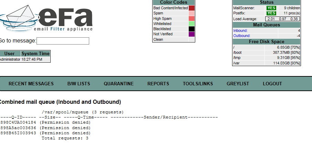Open the B/W Lists page
The image size is (312, 149).
coord(79,84)
